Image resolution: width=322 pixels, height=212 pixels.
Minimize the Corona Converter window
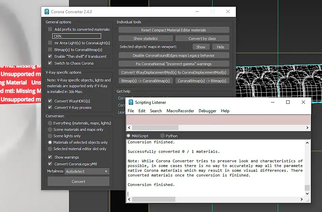[197, 12]
